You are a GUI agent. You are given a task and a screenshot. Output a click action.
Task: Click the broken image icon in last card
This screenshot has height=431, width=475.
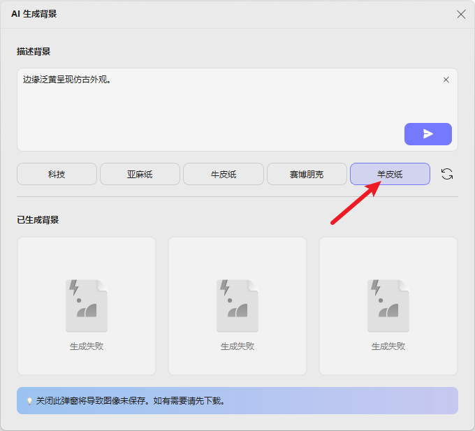coord(388,305)
